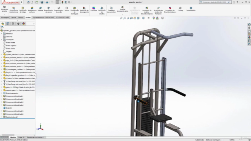Open Verificação de folgas tool
Screen dimensions: 251x141
(23, 9)
